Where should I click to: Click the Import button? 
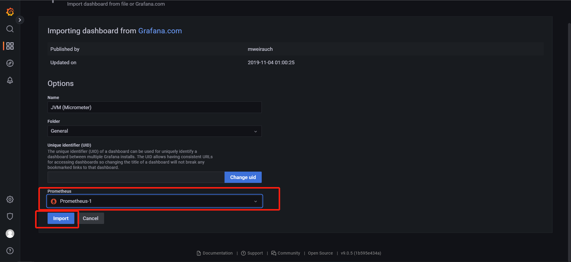[61, 218]
